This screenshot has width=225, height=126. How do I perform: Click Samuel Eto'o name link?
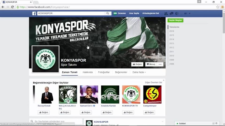(x=86, y=106)
